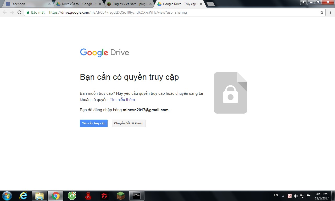Open the Chrome user profile button
Viewport: 335px width, 201px height.
coord(303,2)
